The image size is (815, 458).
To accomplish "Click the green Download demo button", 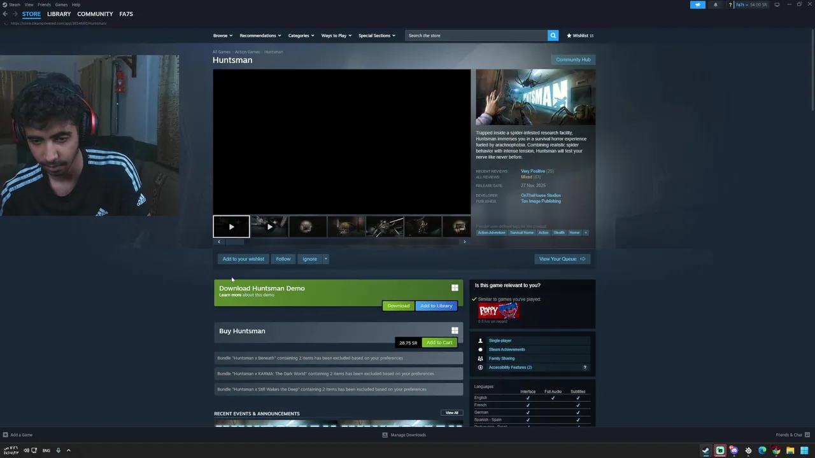I will point(399,306).
